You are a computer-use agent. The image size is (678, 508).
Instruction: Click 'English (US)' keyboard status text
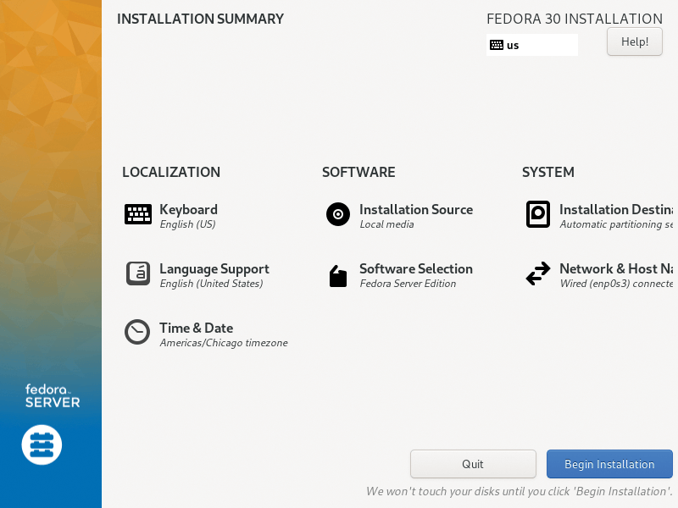187,224
